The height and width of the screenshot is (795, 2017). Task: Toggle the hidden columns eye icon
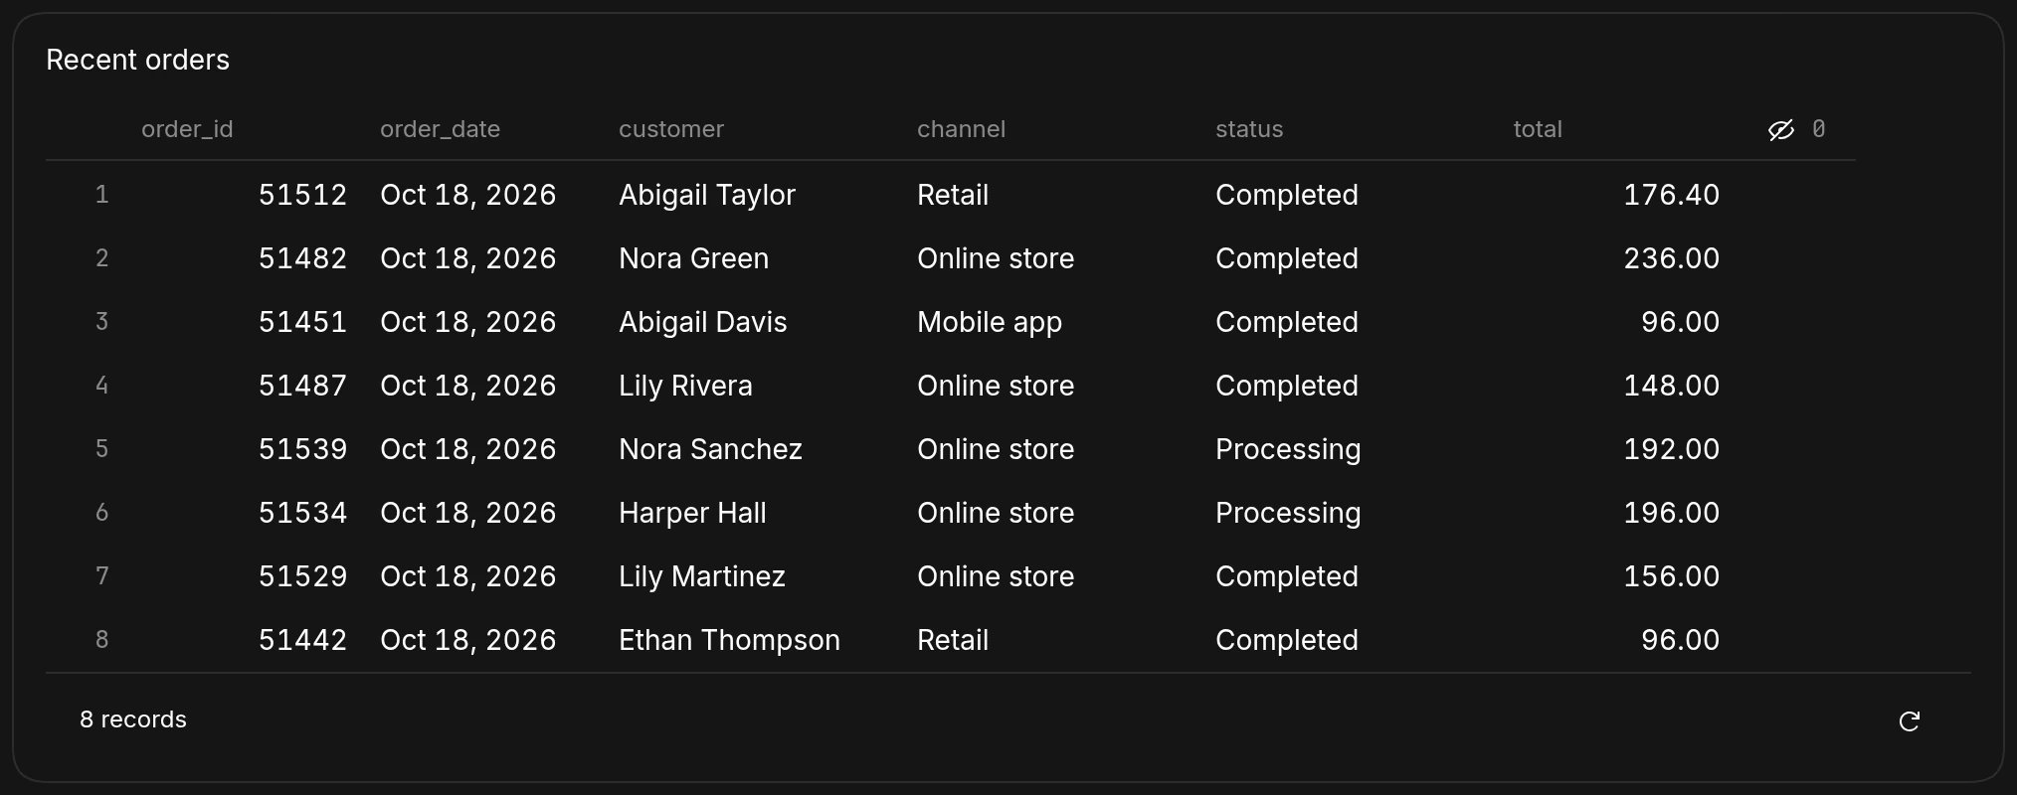pos(1780,130)
